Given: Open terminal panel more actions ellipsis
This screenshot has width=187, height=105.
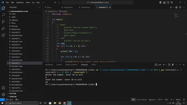Looking at the screenshot, I should click(176, 65).
